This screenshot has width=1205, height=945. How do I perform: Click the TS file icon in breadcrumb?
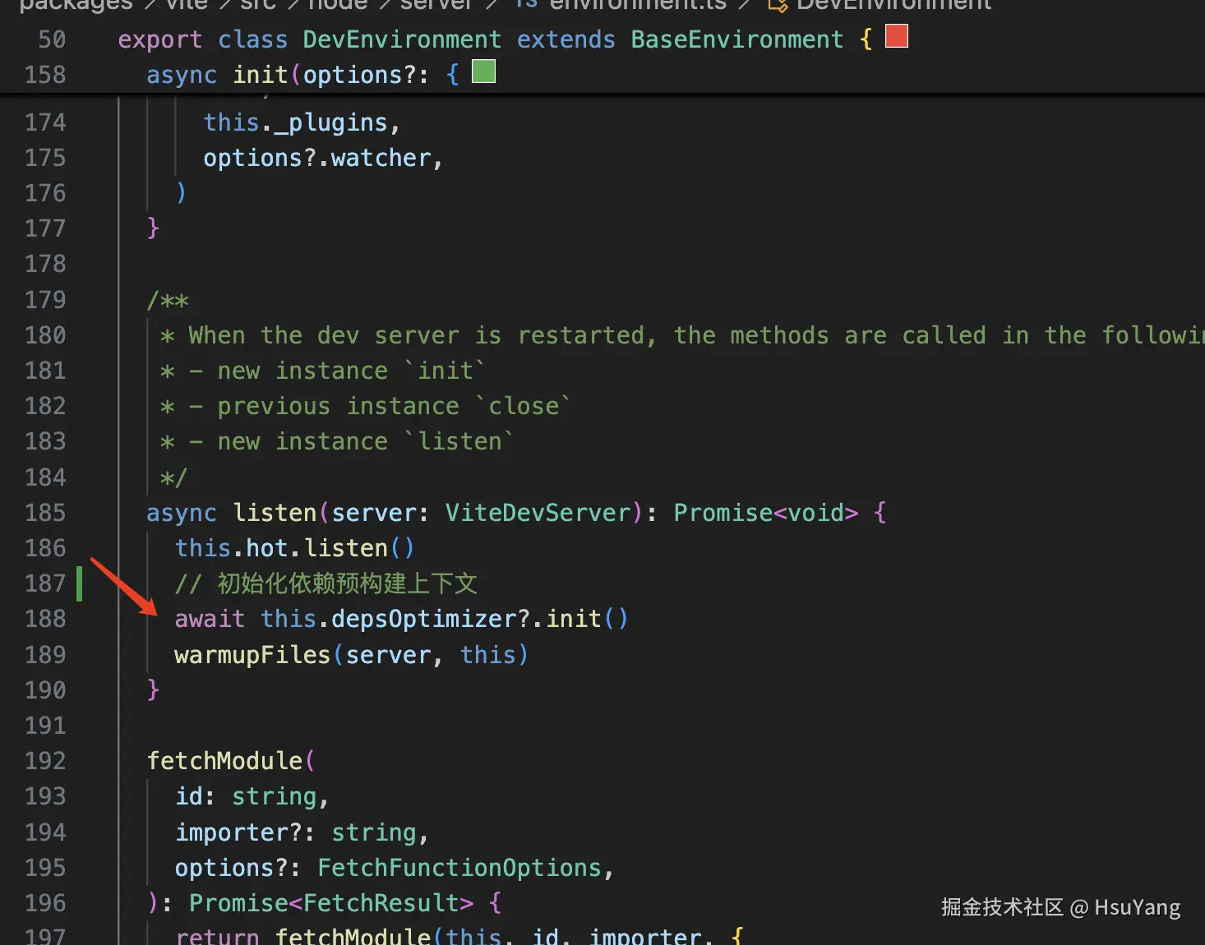click(x=526, y=4)
